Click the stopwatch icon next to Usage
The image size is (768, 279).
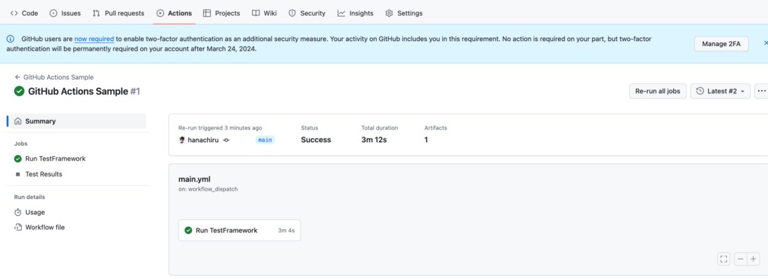[18, 212]
